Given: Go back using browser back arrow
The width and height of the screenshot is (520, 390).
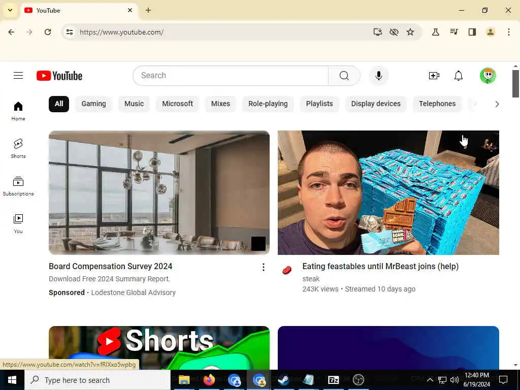Looking at the screenshot, I should pos(11,32).
